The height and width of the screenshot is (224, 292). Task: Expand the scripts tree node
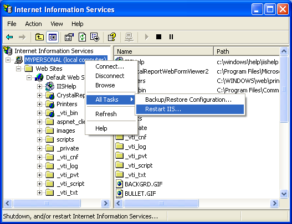pyautogui.click(x=39, y=139)
